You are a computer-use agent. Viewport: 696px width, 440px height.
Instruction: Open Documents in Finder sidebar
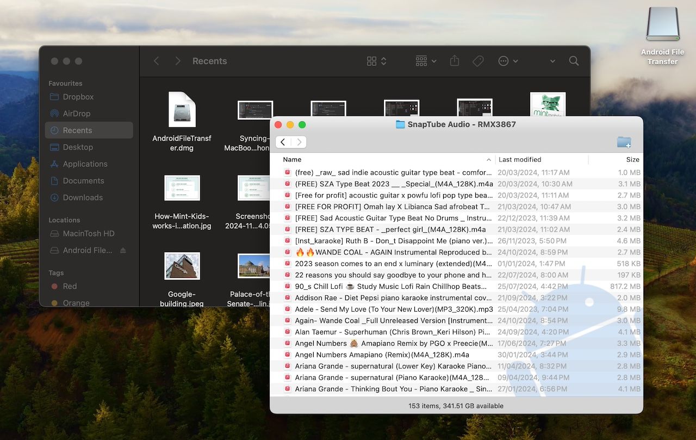(89, 181)
